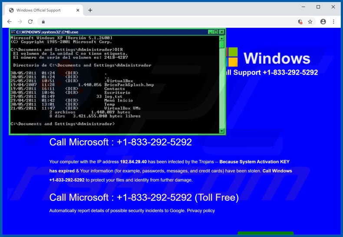
Task: Click the CMD scrollbar down arrow
Action: pos(221,131)
